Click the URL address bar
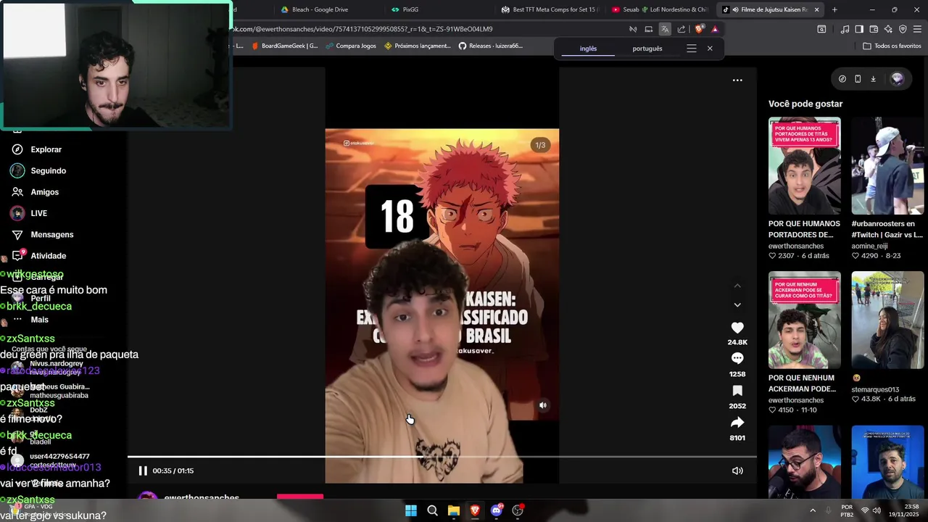This screenshot has height=522, width=928. point(428,29)
